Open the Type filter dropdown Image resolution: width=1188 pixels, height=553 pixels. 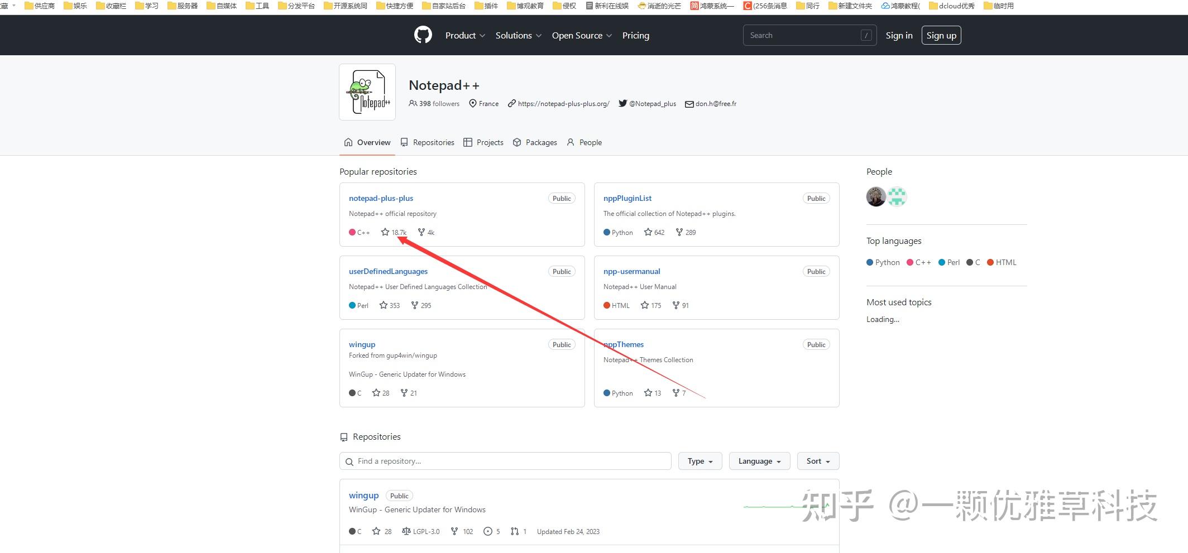pyautogui.click(x=700, y=461)
